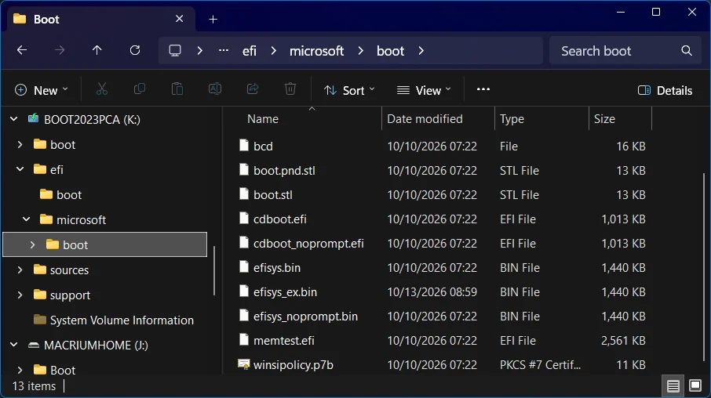The height and width of the screenshot is (398, 711).
Task: Open the See more toolbar options
Action: pyautogui.click(x=483, y=89)
